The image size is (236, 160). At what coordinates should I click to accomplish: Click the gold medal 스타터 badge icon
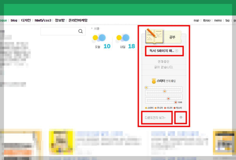(x=154, y=81)
